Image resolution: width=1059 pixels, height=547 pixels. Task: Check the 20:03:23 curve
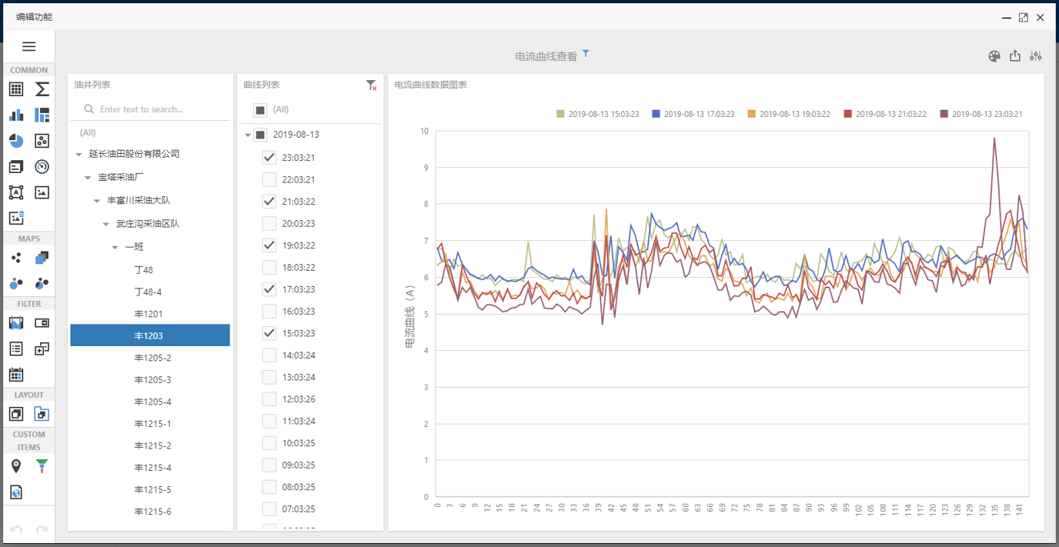tap(269, 223)
